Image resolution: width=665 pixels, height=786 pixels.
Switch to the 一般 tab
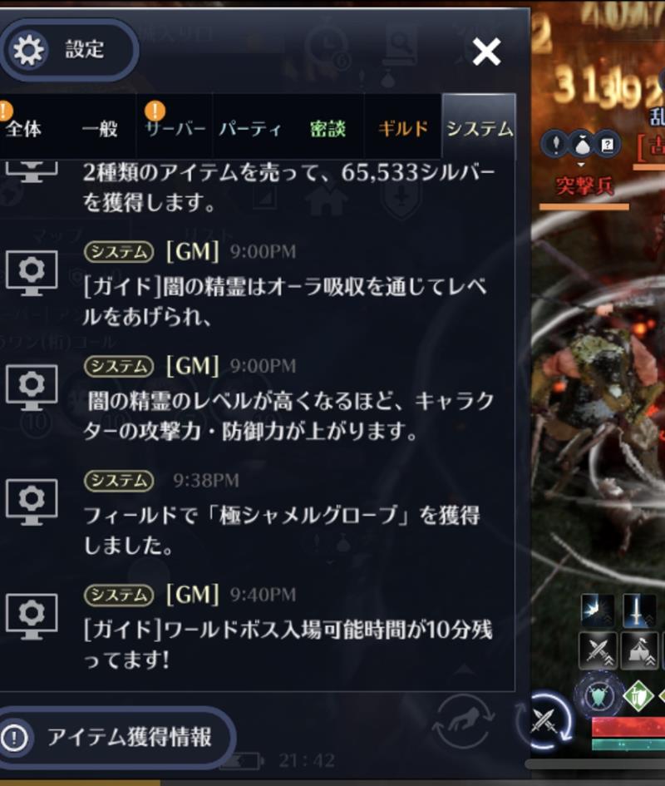click(x=99, y=129)
